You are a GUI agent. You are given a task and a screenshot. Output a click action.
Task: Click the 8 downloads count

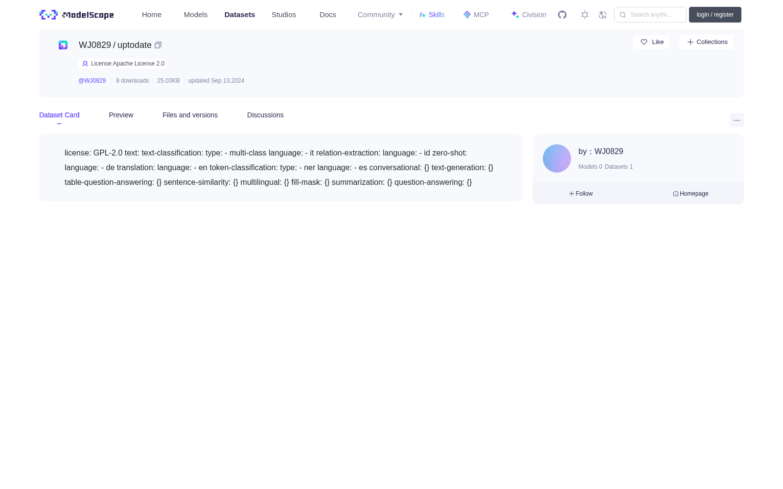(132, 81)
